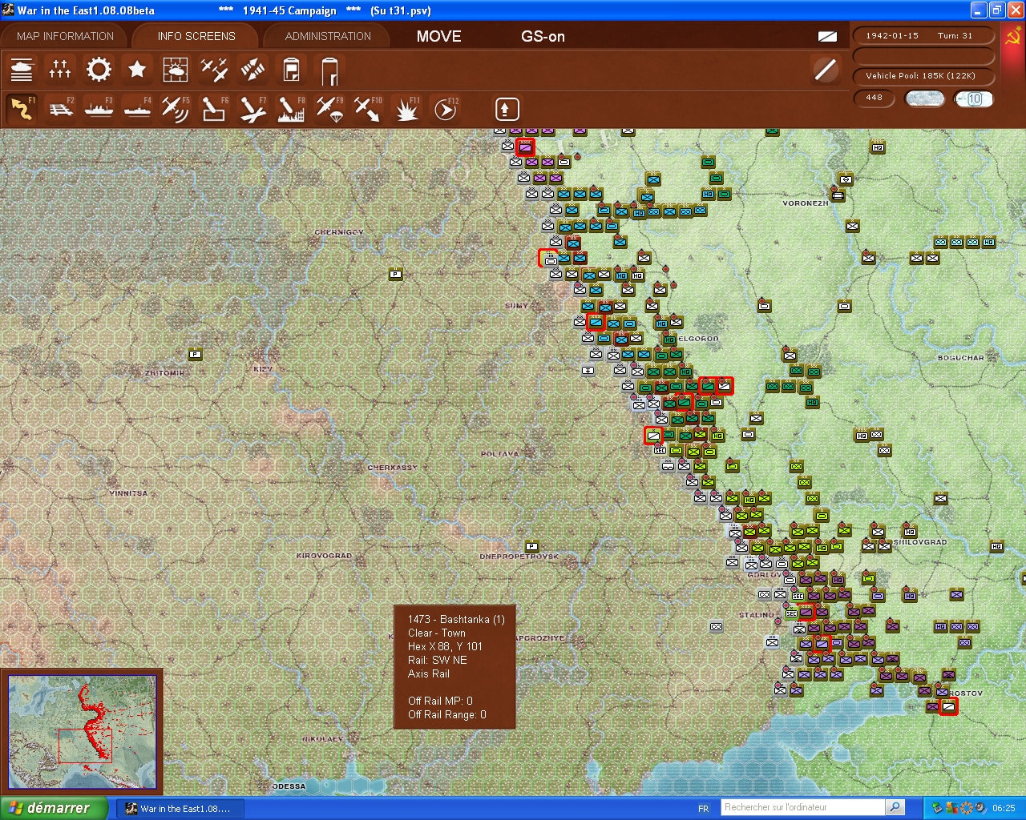The width and height of the screenshot is (1026, 820).
Task: Click the CHERNIGOV city label
Action: (x=339, y=232)
